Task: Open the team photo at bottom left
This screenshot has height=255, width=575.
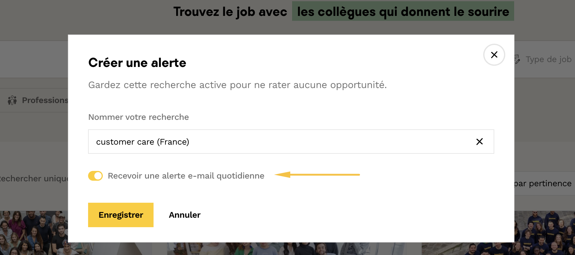Action: [34, 233]
